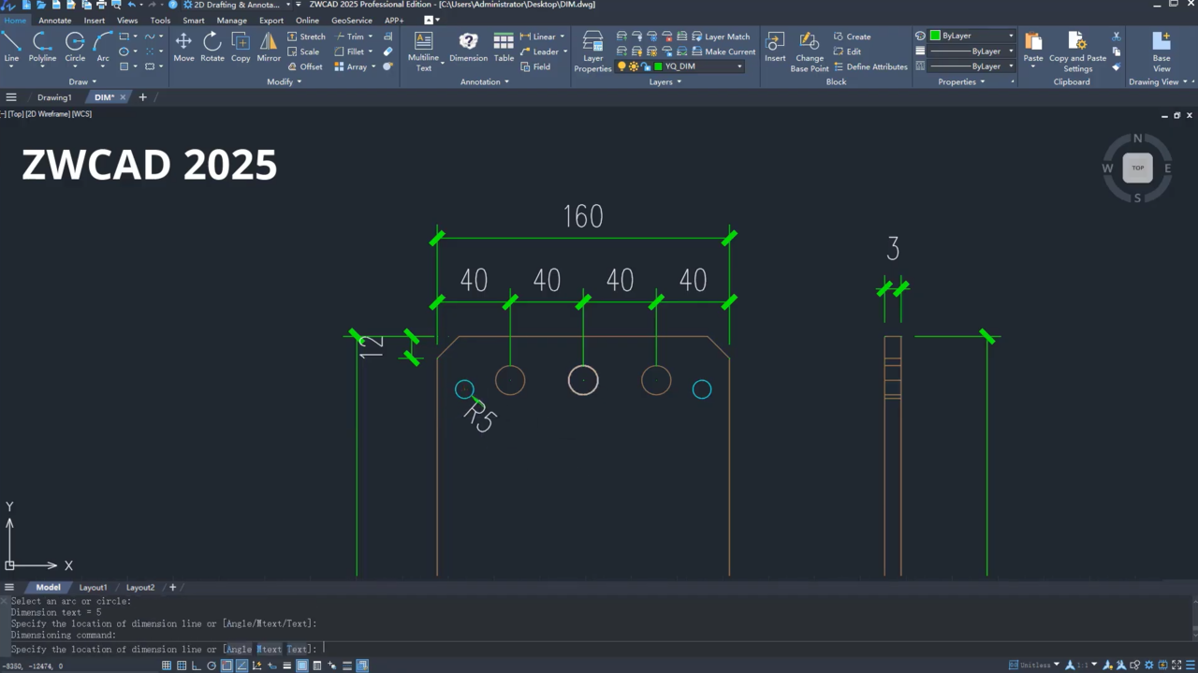1198x673 pixels.
Task: Click the Trim tool
Action: [x=349, y=37]
